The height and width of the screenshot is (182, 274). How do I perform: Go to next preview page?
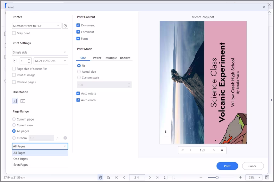(214, 150)
